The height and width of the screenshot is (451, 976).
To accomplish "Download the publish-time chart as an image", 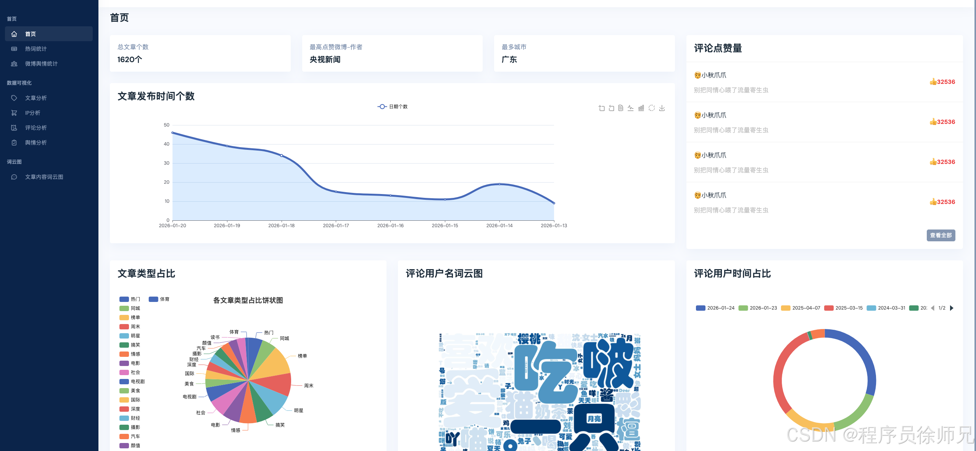I will 662,109.
